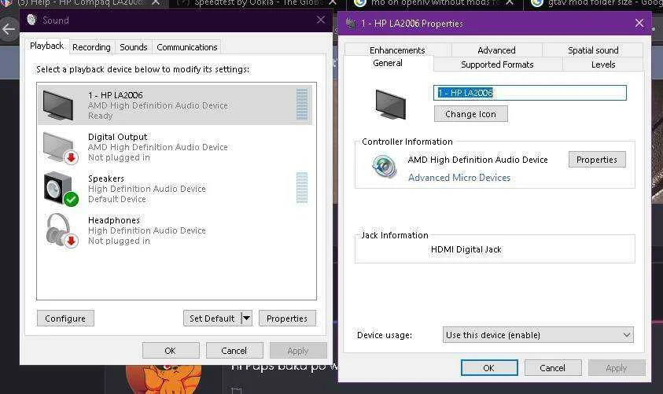
Task: Click the Set Default button
Action: [x=212, y=319]
